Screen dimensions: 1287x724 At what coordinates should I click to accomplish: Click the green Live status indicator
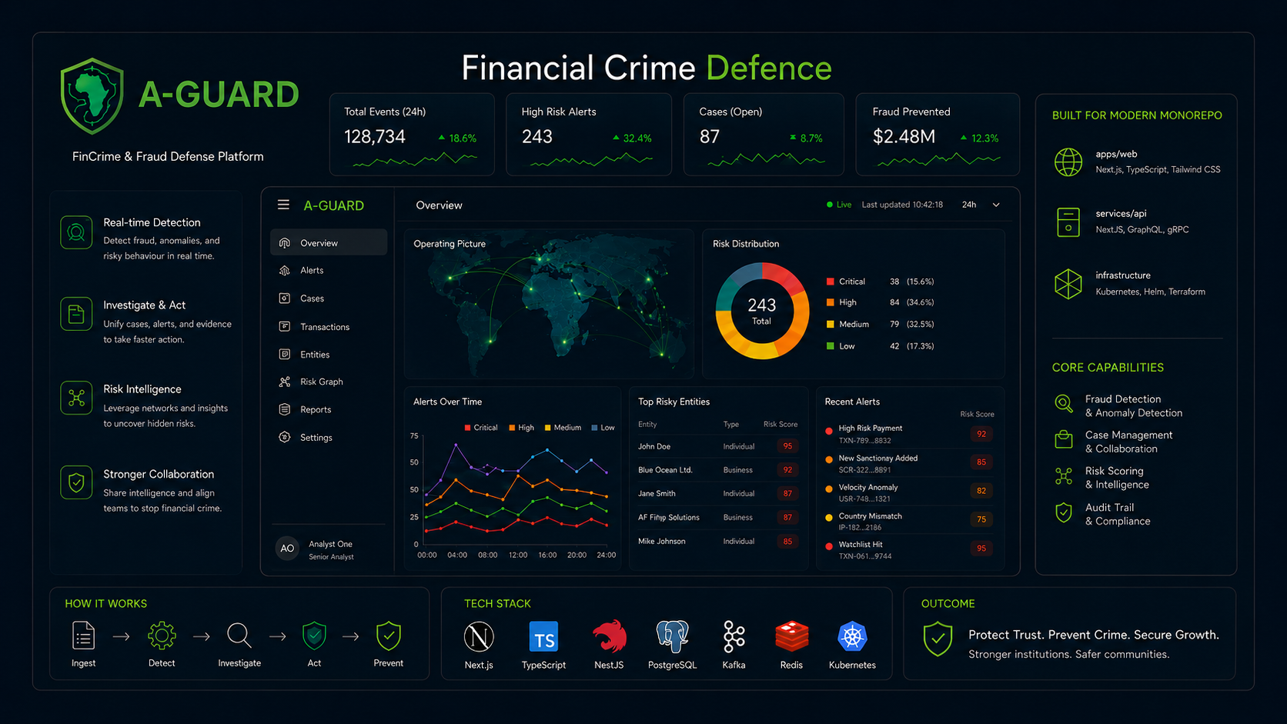(x=839, y=205)
